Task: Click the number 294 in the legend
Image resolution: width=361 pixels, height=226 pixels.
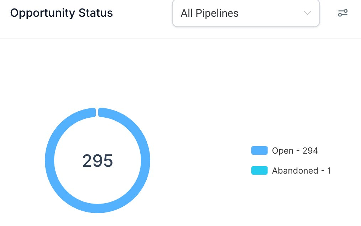Action: pos(310,150)
